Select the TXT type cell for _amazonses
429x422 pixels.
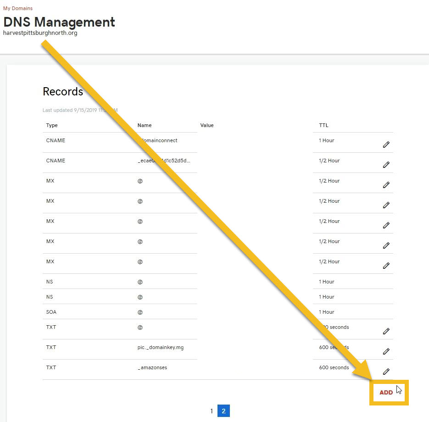(x=51, y=367)
